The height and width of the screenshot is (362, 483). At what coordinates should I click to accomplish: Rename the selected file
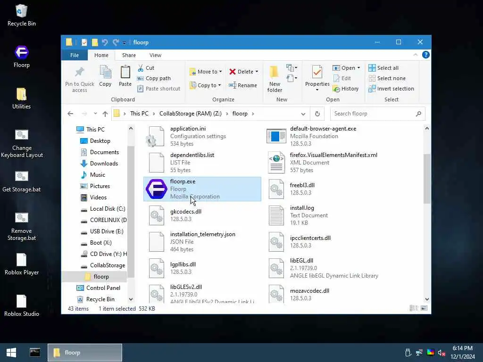point(243,85)
